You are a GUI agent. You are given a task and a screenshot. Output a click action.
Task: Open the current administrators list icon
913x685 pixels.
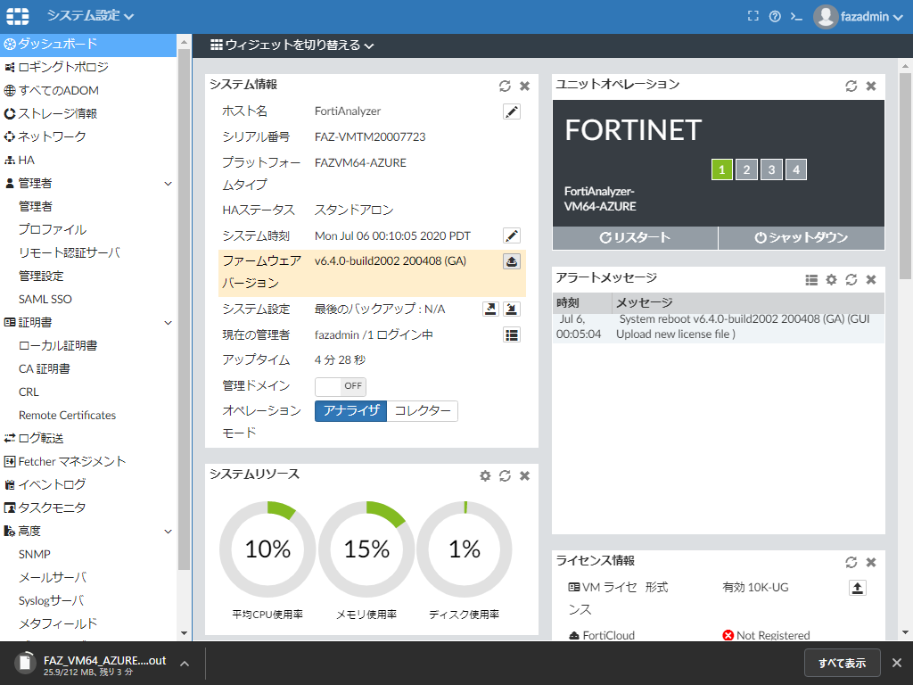point(511,335)
